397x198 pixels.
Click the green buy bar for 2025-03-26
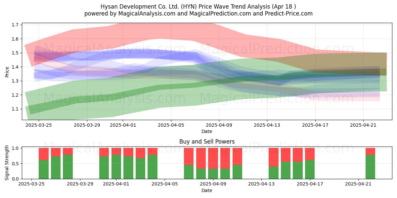[x=44, y=169]
